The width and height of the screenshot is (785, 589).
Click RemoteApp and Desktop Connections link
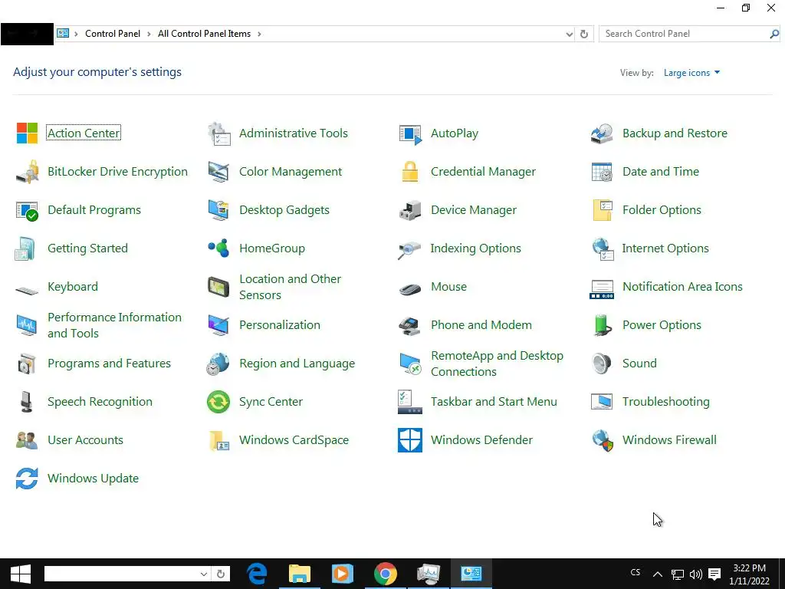497,364
